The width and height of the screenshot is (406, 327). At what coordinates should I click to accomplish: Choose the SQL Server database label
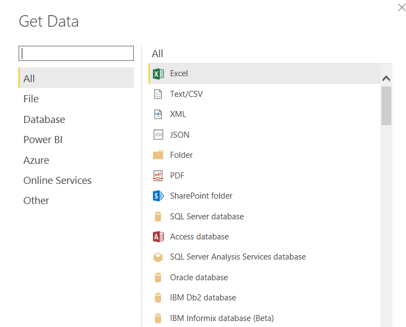point(207,217)
